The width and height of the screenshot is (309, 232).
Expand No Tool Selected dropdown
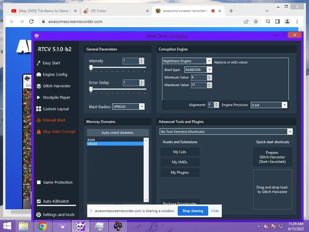pos(290,132)
